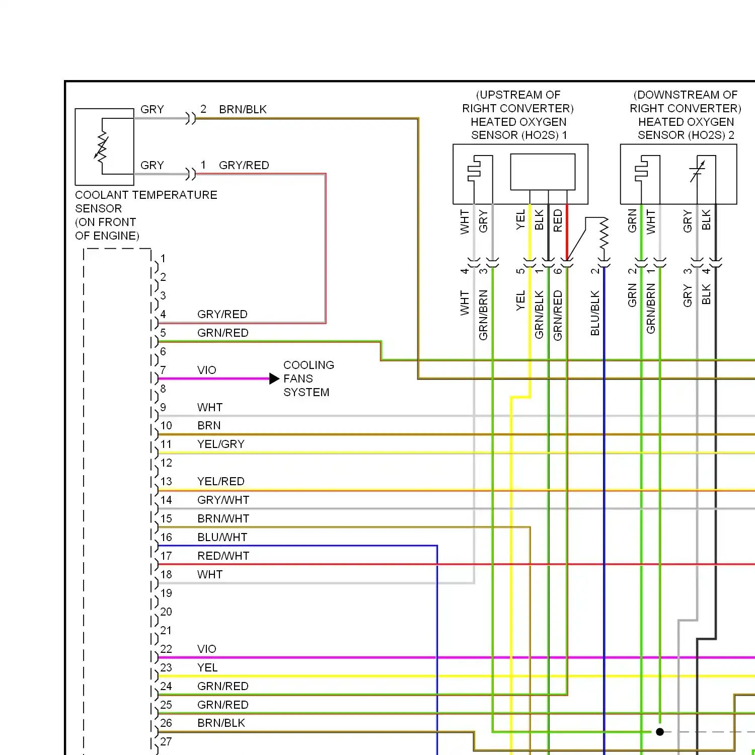Image resolution: width=755 pixels, height=755 pixels.
Task: Click the vertical GRN/RED wire label under HO2S 1
Action: (x=558, y=315)
